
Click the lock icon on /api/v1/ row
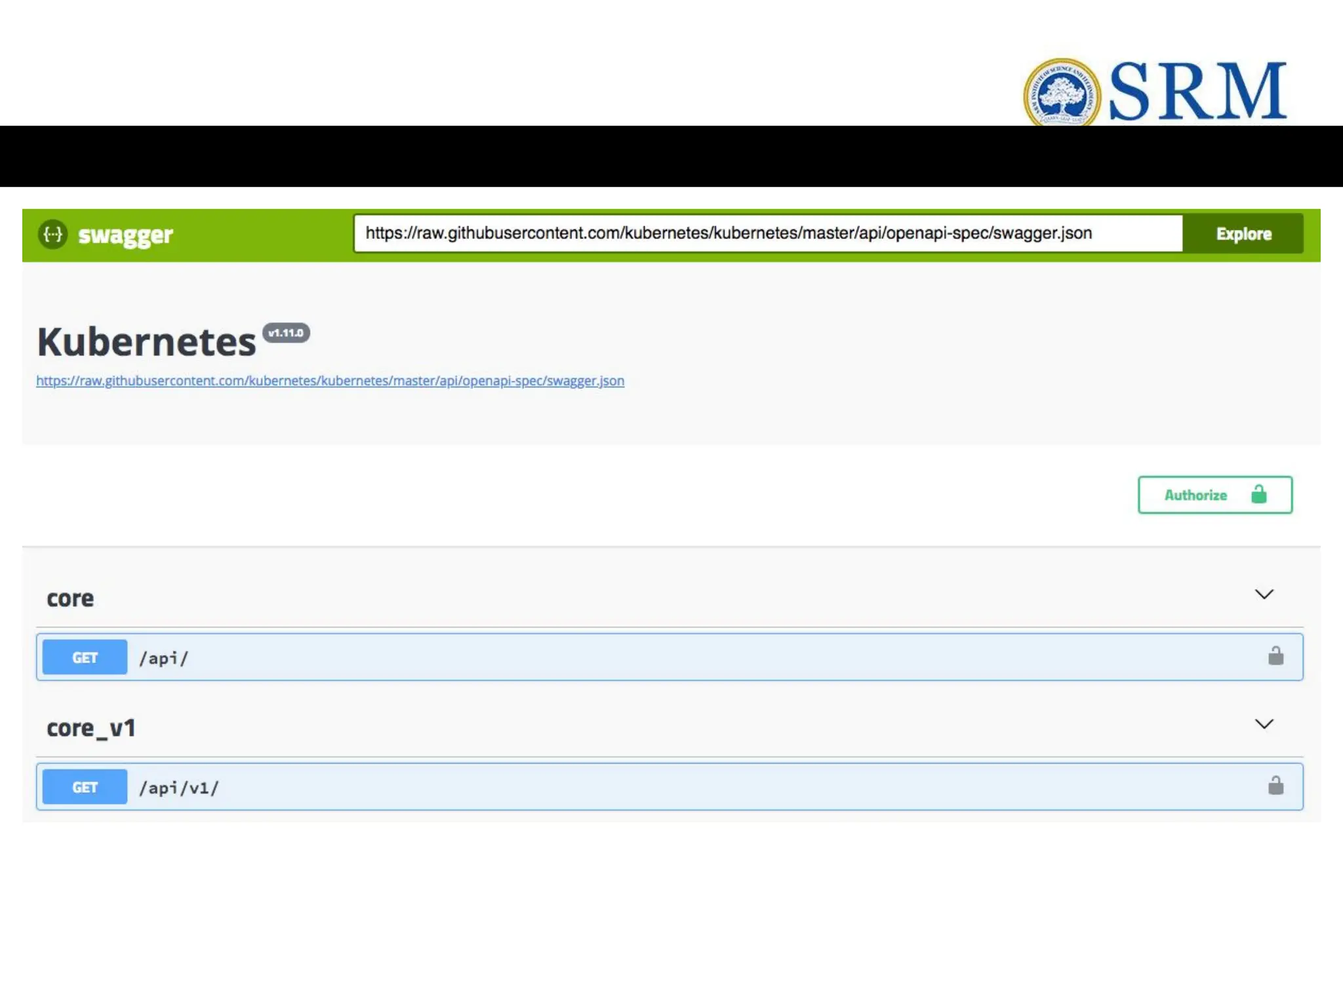coord(1275,786)
